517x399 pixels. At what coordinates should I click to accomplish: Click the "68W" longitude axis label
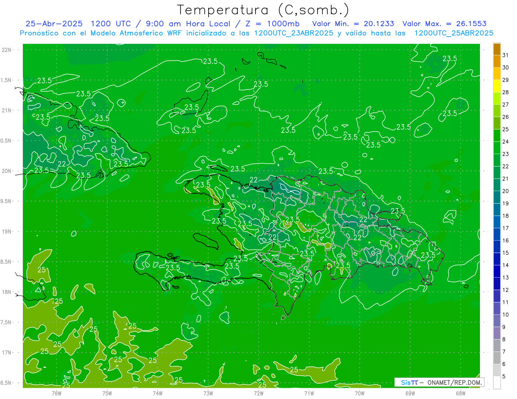tap(461, 393)
